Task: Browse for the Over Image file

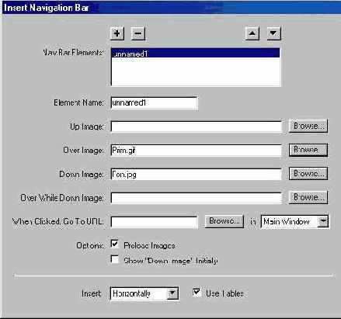Action: (x=308, y=150)
